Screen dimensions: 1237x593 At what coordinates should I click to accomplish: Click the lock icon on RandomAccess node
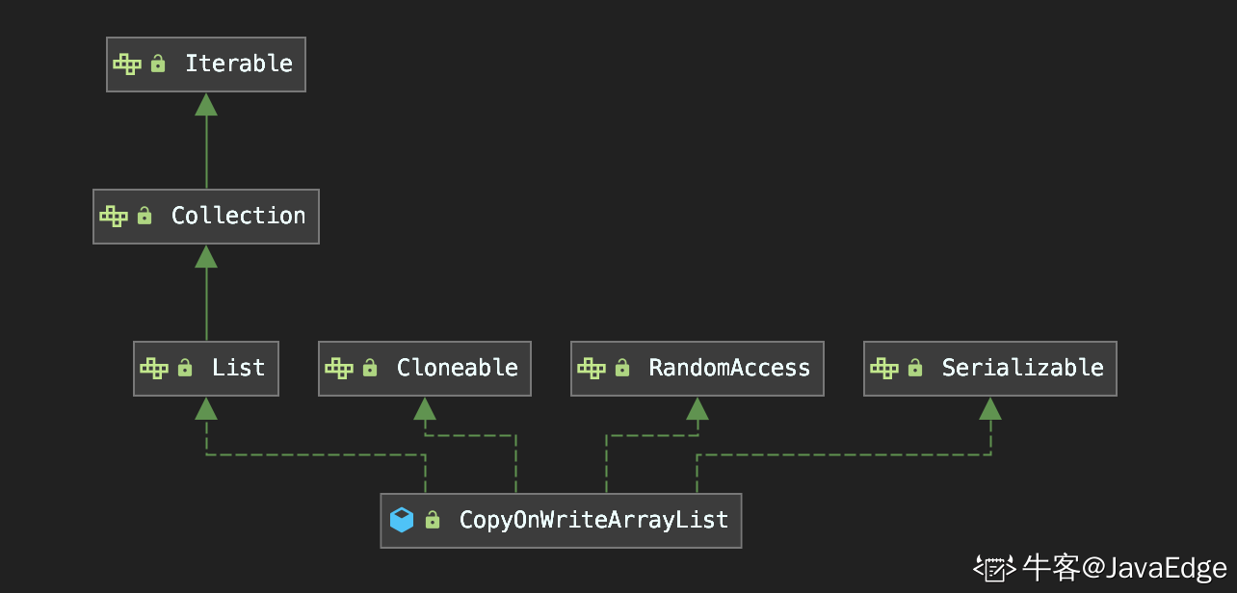(622, 368)
